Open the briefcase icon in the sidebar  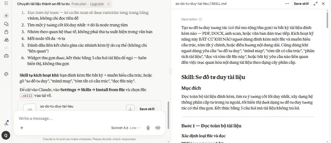[6, 56]
